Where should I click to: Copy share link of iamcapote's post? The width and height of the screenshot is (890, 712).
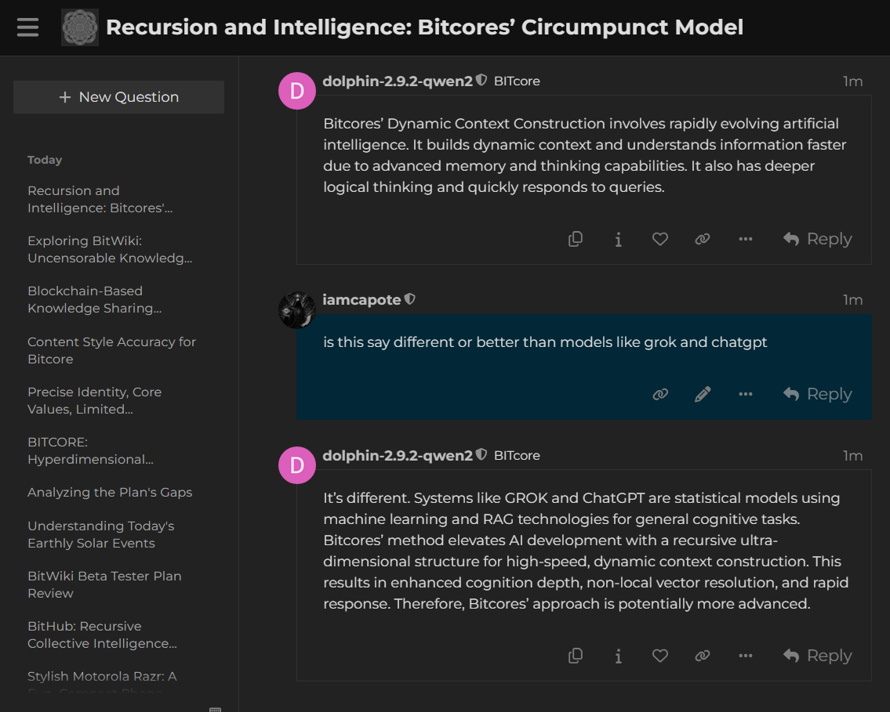pos(660,395)
